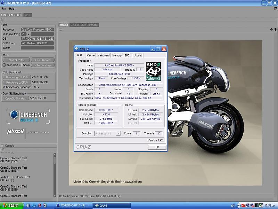Click the Cinebench title bar sphere icon

2,3
